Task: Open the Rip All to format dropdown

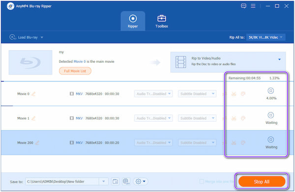Action: tap(265, 37)
